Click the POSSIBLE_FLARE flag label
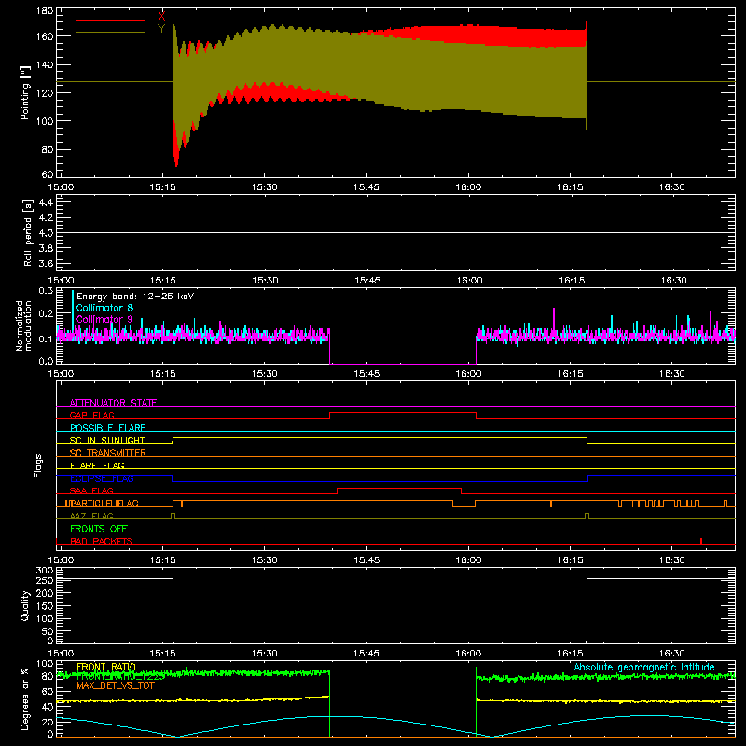Screen dimensions: 746x746 pyautogui.click(x=107, y=428)
